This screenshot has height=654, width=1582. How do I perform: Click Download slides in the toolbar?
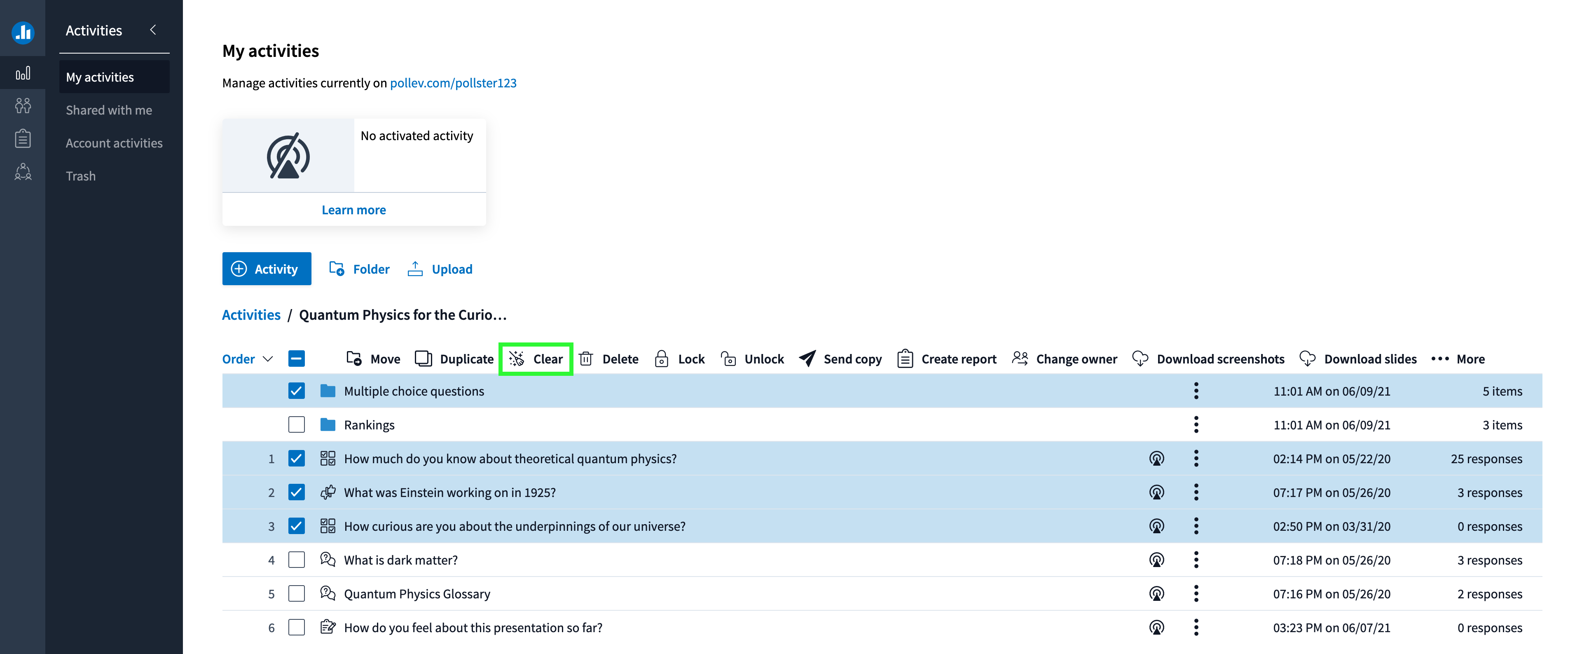coord(1358,359)
